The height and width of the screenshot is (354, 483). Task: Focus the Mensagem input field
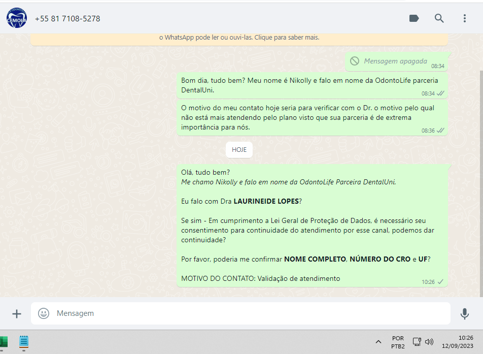point(240,313)
